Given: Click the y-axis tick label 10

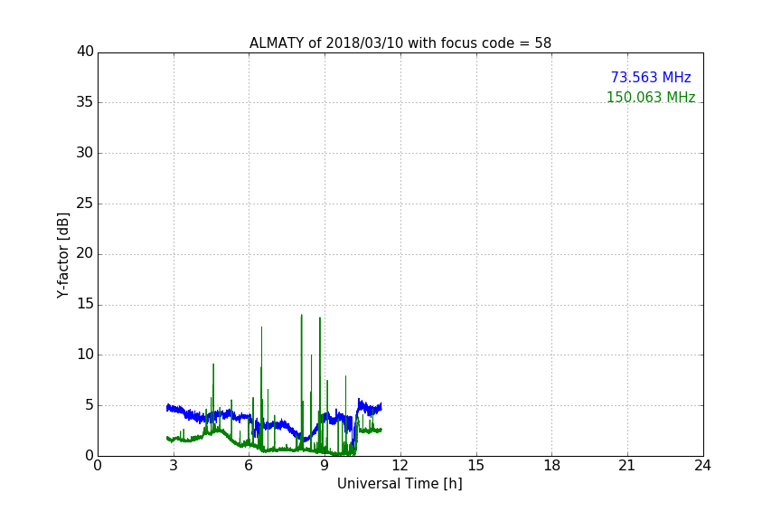Looking at the screenshot, I should (x=85, y=355).
